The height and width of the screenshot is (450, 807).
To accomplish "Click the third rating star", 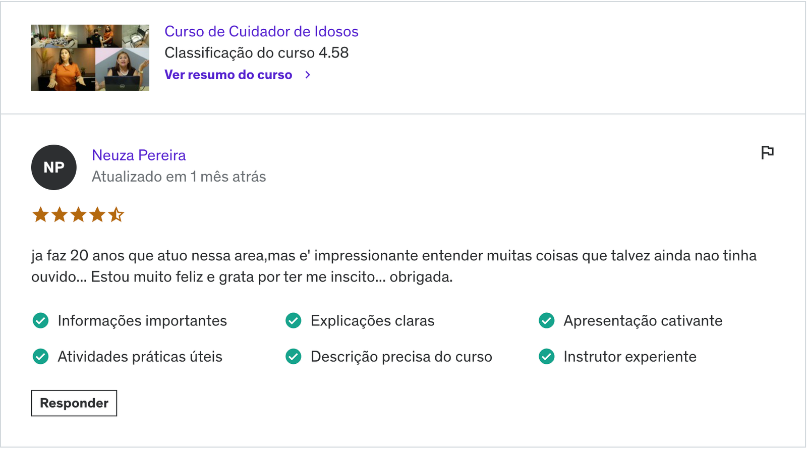I will (x=78, y=214).
